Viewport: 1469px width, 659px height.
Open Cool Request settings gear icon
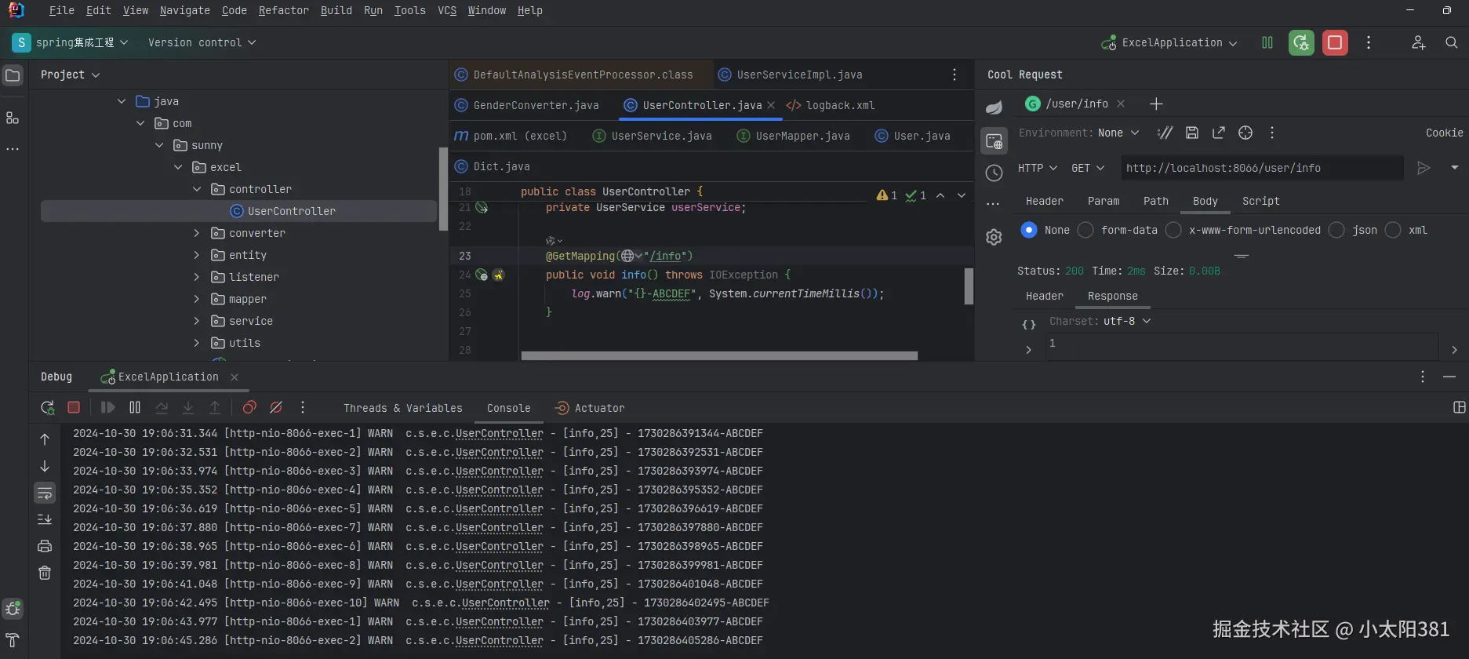[x=994, y=237]
